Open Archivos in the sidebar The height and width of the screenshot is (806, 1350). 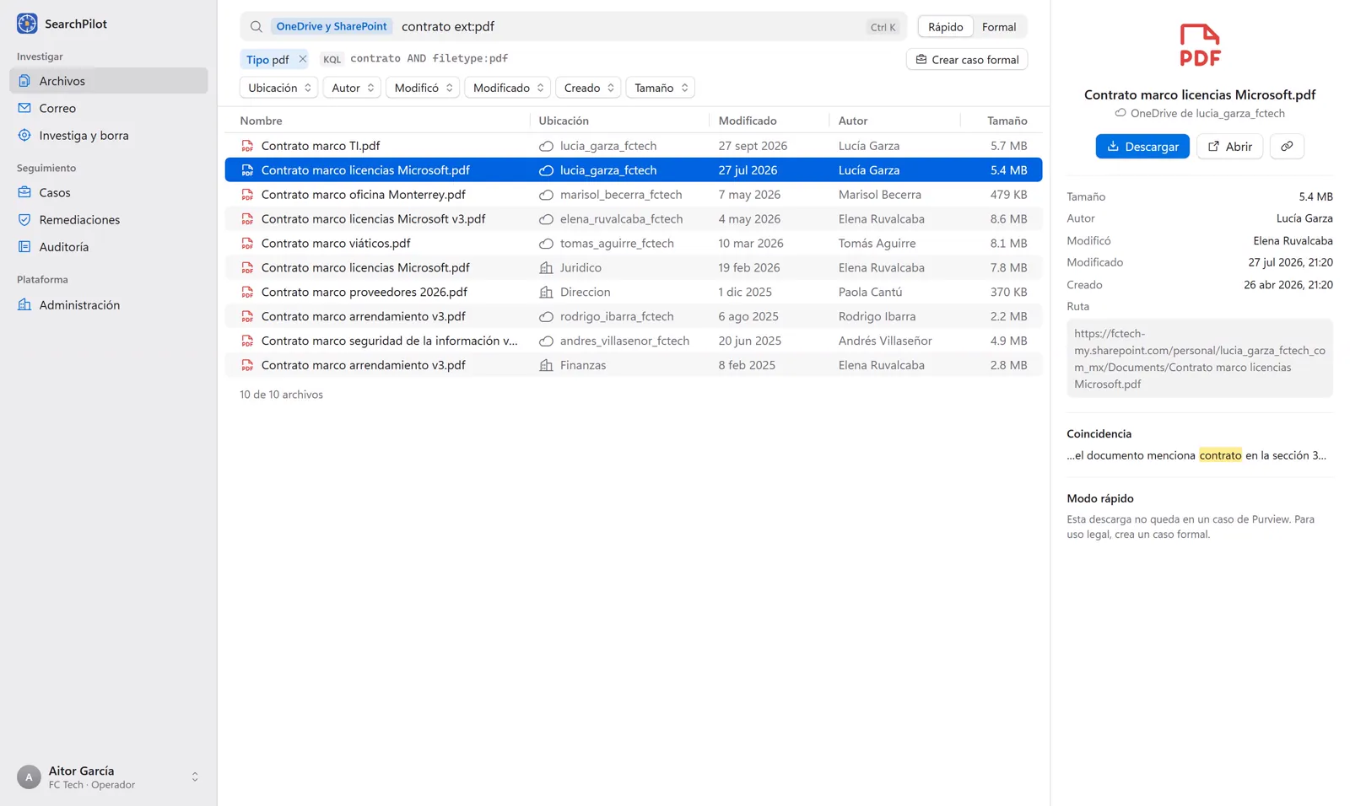click(109, 81)
